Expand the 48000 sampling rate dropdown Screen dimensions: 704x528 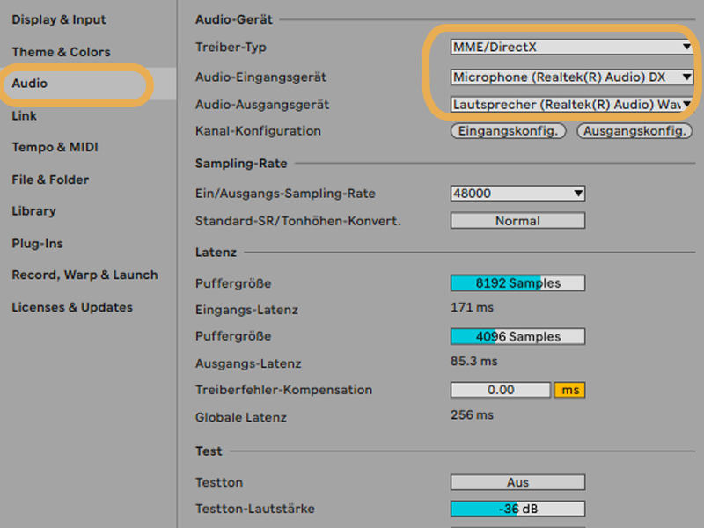(517, 194)
